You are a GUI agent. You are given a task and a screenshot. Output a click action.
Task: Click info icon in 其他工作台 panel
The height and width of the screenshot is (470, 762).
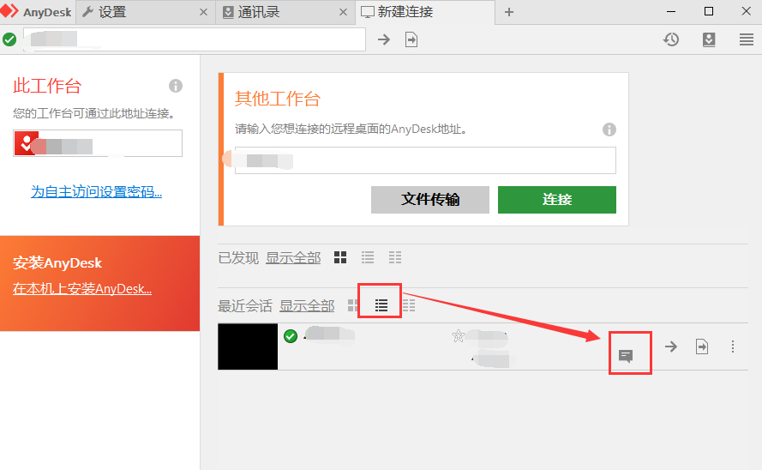[609, 130]
